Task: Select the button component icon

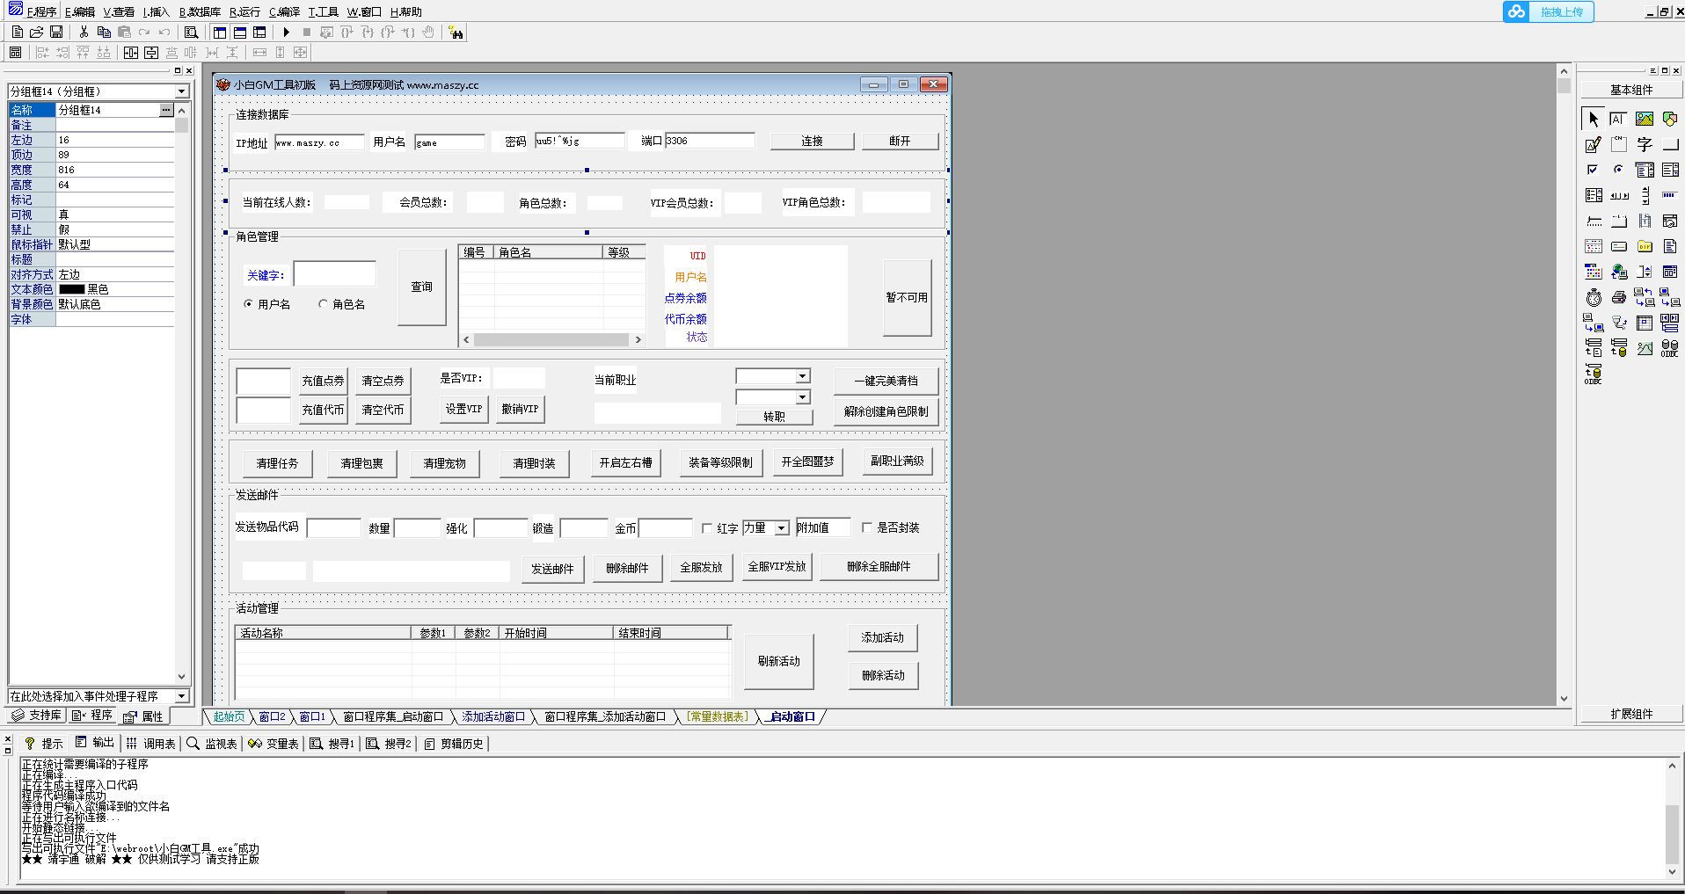Action: (1670, 144)
